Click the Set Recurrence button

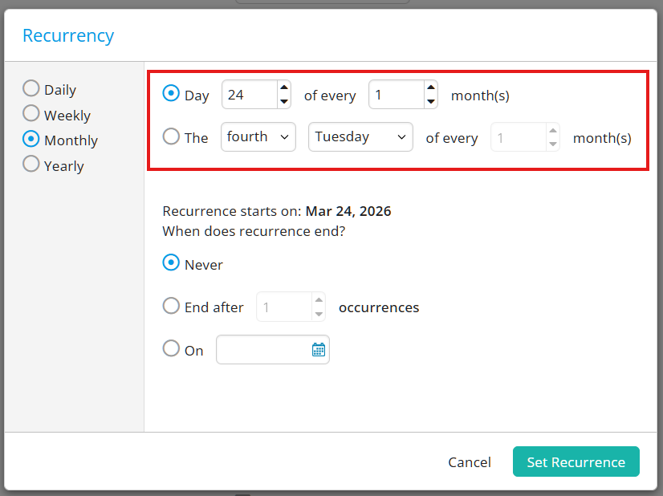[x=576, y=461]
